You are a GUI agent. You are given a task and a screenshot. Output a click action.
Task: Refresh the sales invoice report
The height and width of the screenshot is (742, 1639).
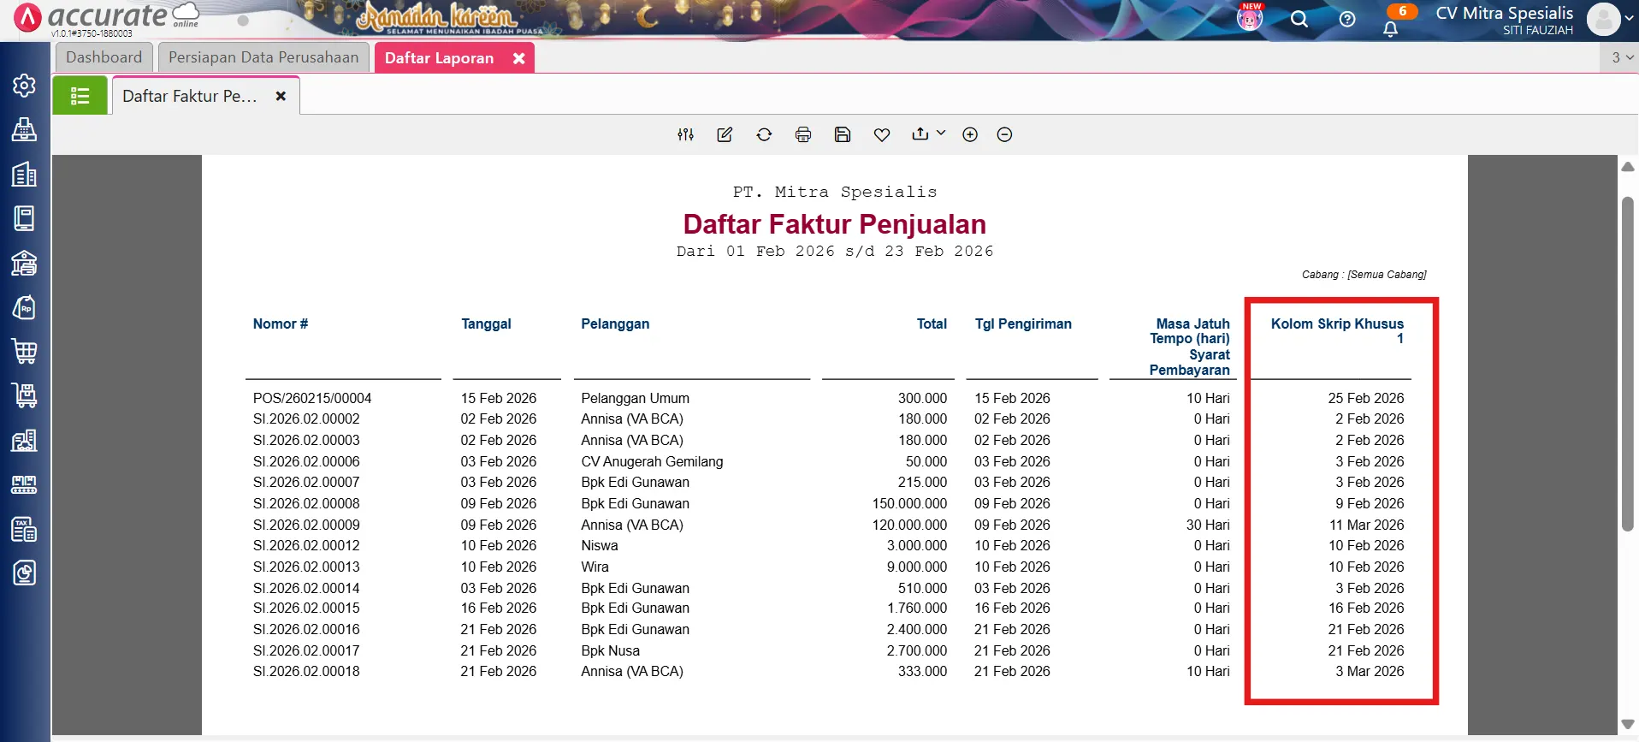click(764, 134)
